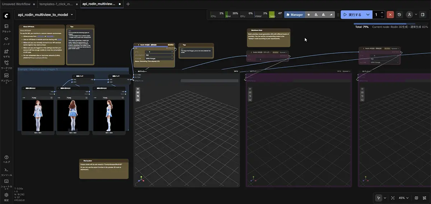This screenshot has height=204, width=431.
Task: Click menu icon in third 3D preview
Action: click(362, 89)
